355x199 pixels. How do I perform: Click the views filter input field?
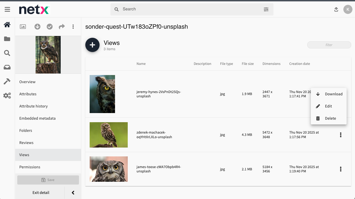329,45
